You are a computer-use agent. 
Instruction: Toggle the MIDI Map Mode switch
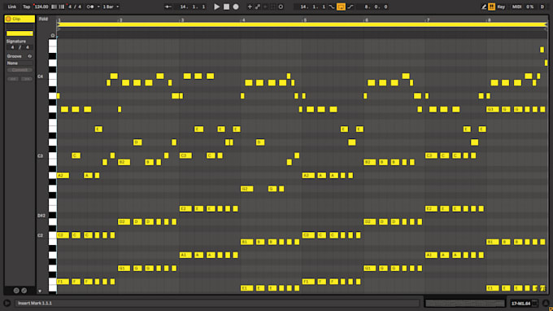pyautogui.click(x=516, y=7)
